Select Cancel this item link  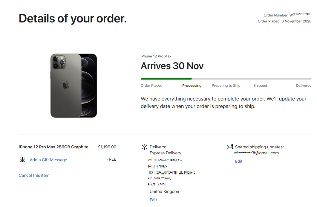click(34, 175)
